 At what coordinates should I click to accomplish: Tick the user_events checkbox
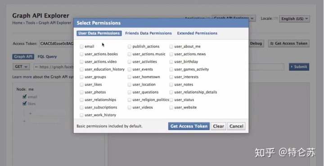pos(129,70)
